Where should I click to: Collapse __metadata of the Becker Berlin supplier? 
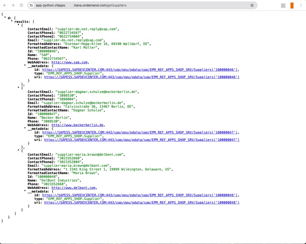pyautogui.click(x=25, y=128)
